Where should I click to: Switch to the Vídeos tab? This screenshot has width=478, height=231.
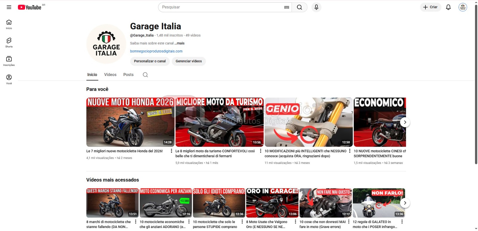pyautogui.click(x=110, y=75)
